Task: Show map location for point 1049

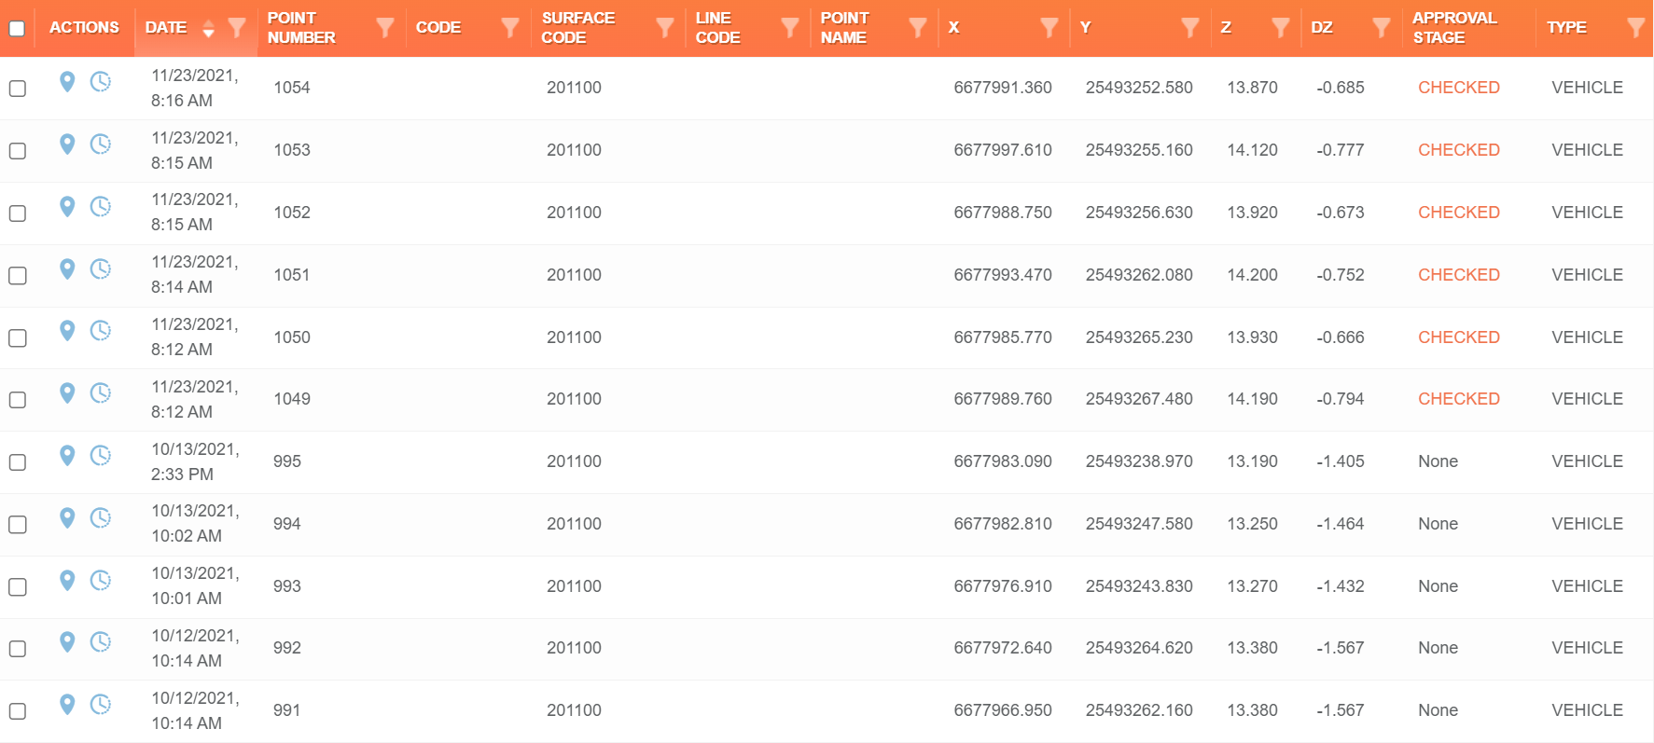Action: [67, 393]
